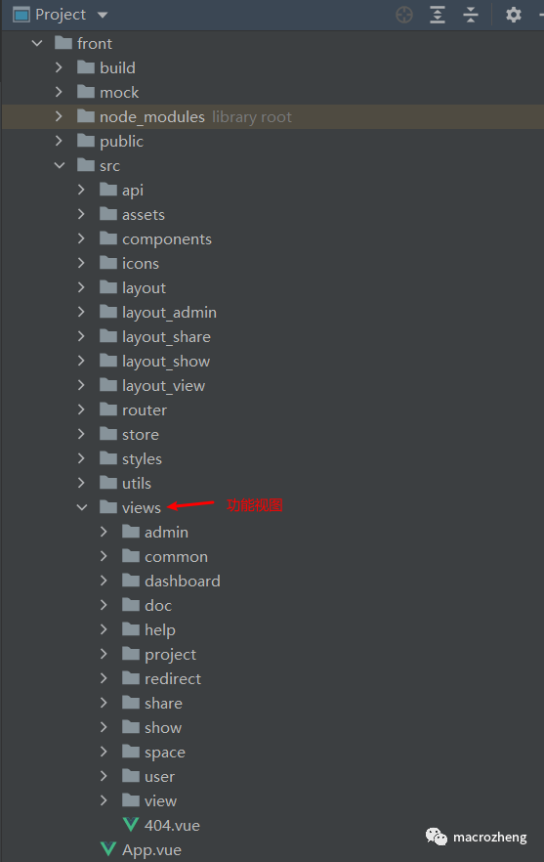Click the Project panel window icon
The height and width of the screenshot is (862, 544).
tap(21, 15)
